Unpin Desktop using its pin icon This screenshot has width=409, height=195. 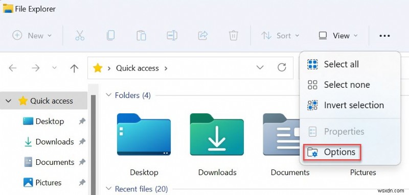(82, 121)
